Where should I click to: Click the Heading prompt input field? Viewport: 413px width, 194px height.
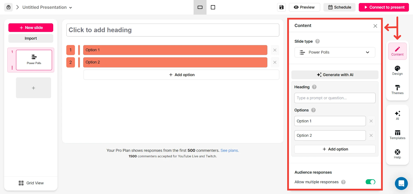click(335, 98)
